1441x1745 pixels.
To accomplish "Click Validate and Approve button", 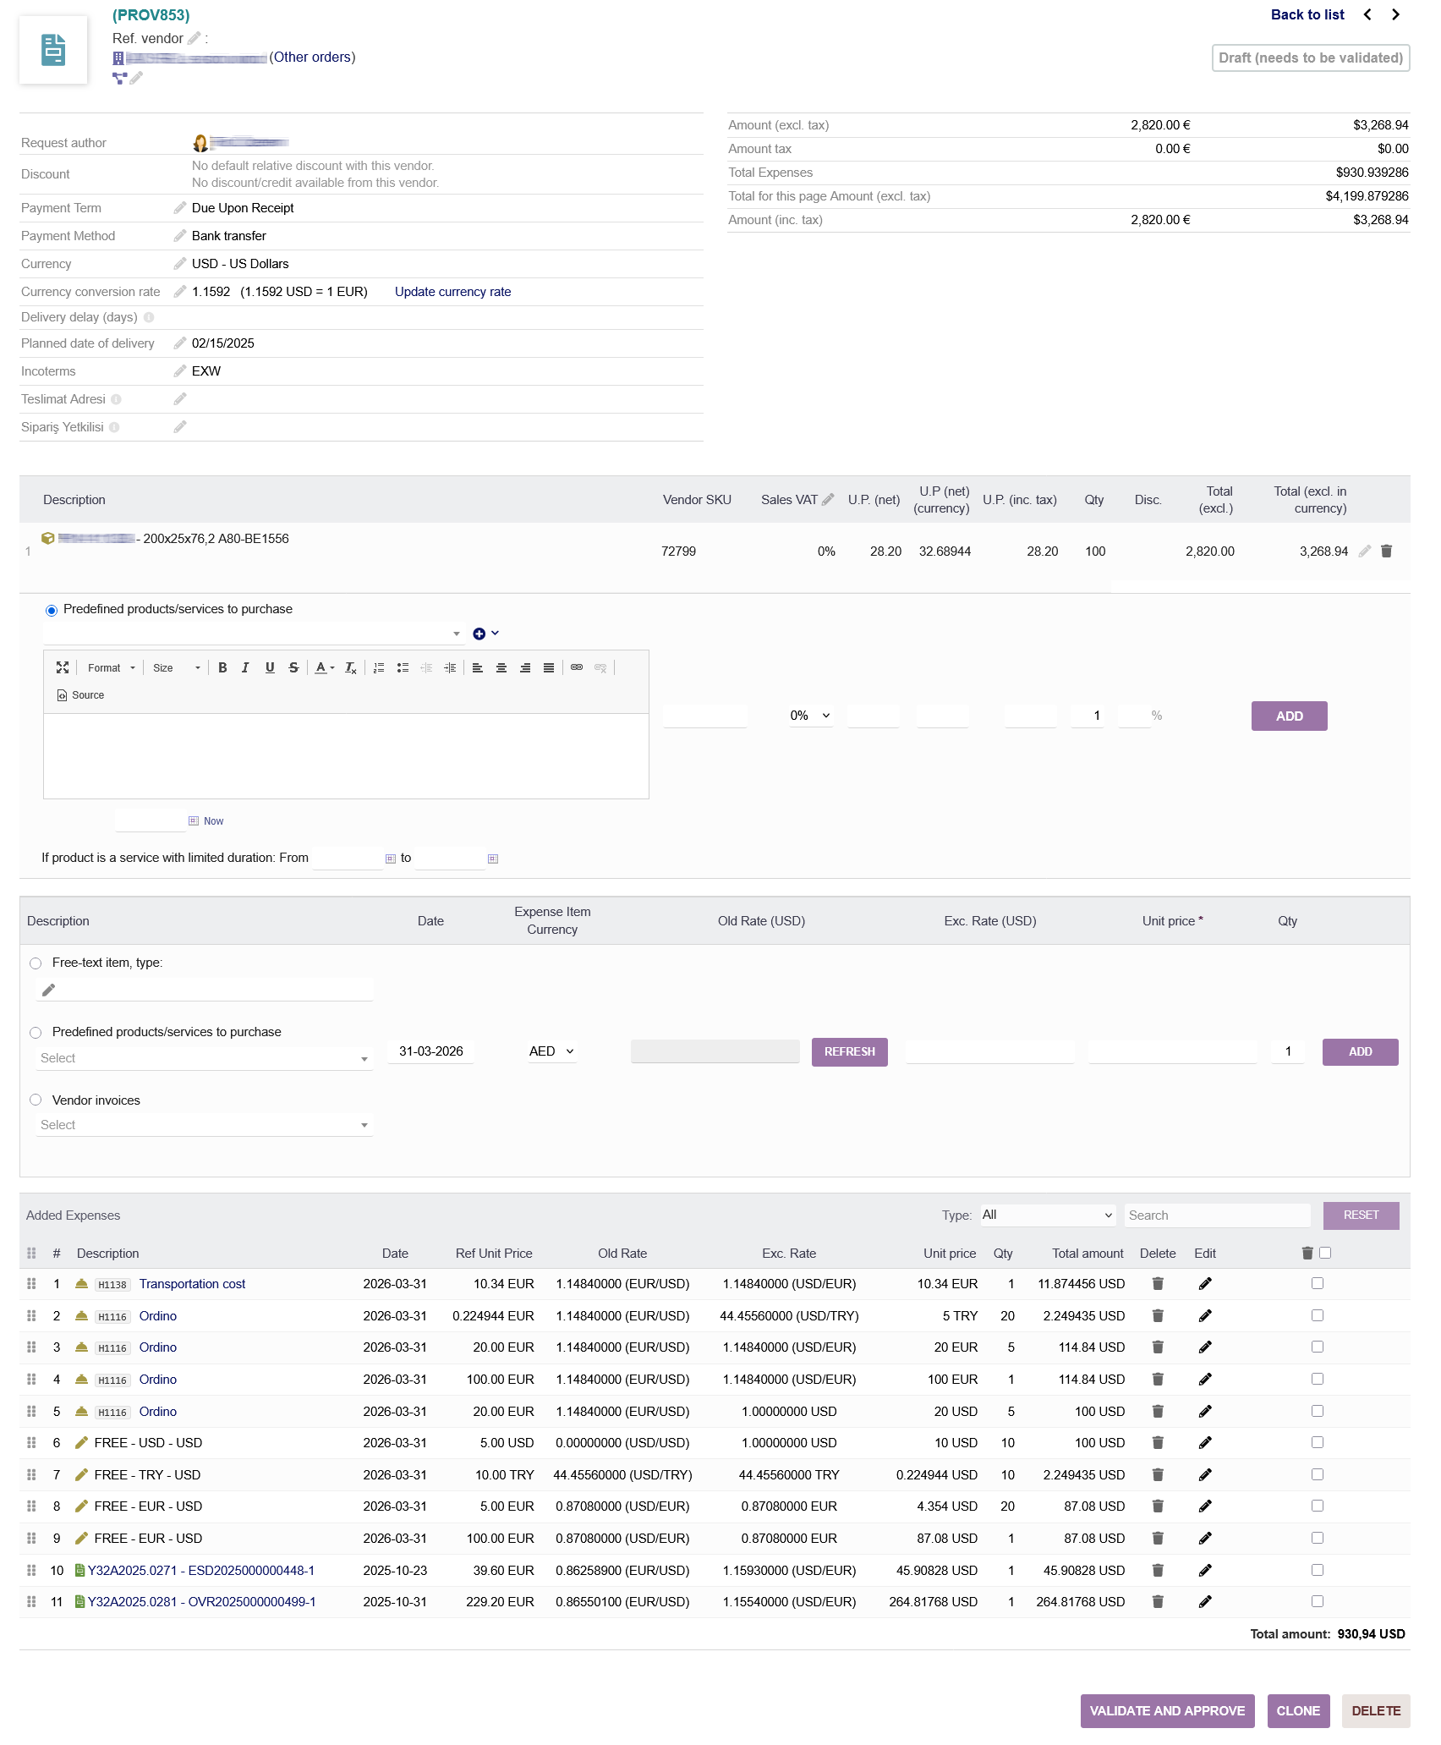I will (x=1166, y=1710).
